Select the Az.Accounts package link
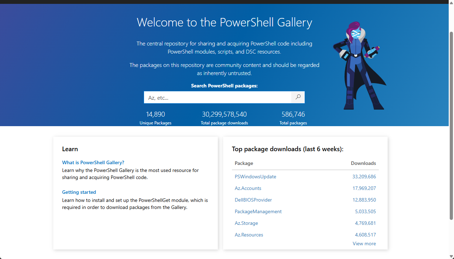 [x=248, y=188]
